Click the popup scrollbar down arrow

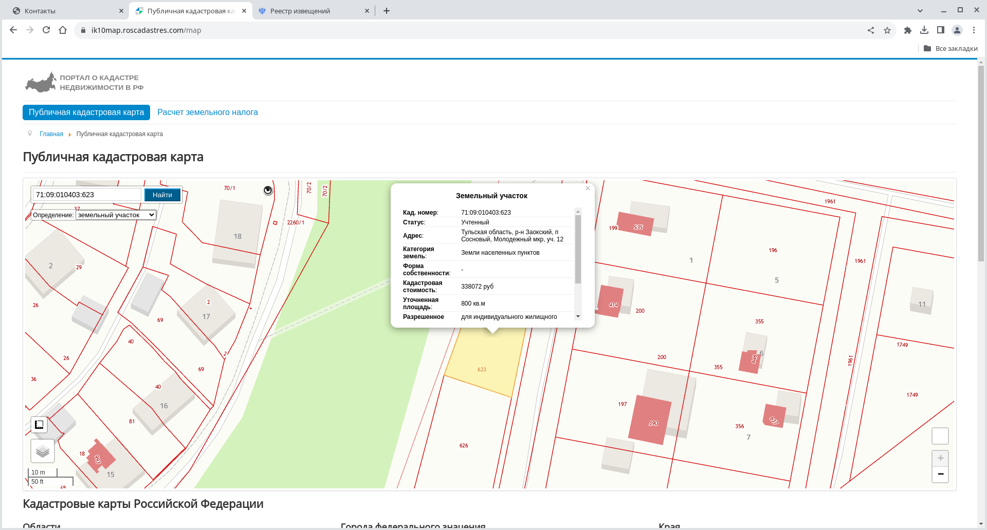pyautogui.click(x=578, y=317)
